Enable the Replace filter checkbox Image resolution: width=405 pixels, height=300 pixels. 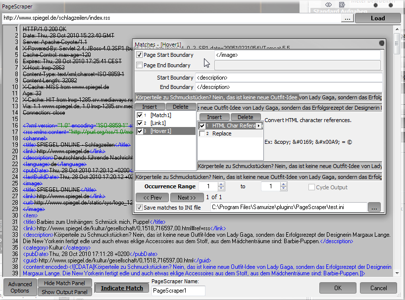[x=202, y=133]
